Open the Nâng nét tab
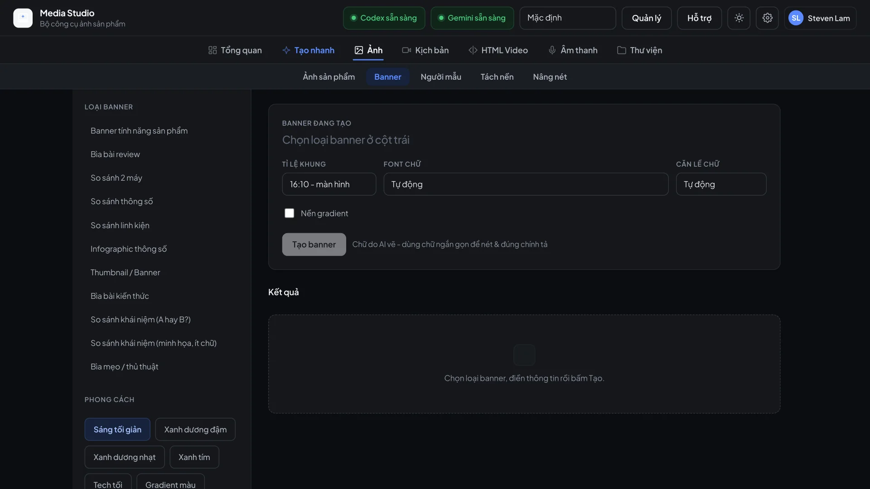The width and height of the screenshot is (870, 489). (550, 77)
